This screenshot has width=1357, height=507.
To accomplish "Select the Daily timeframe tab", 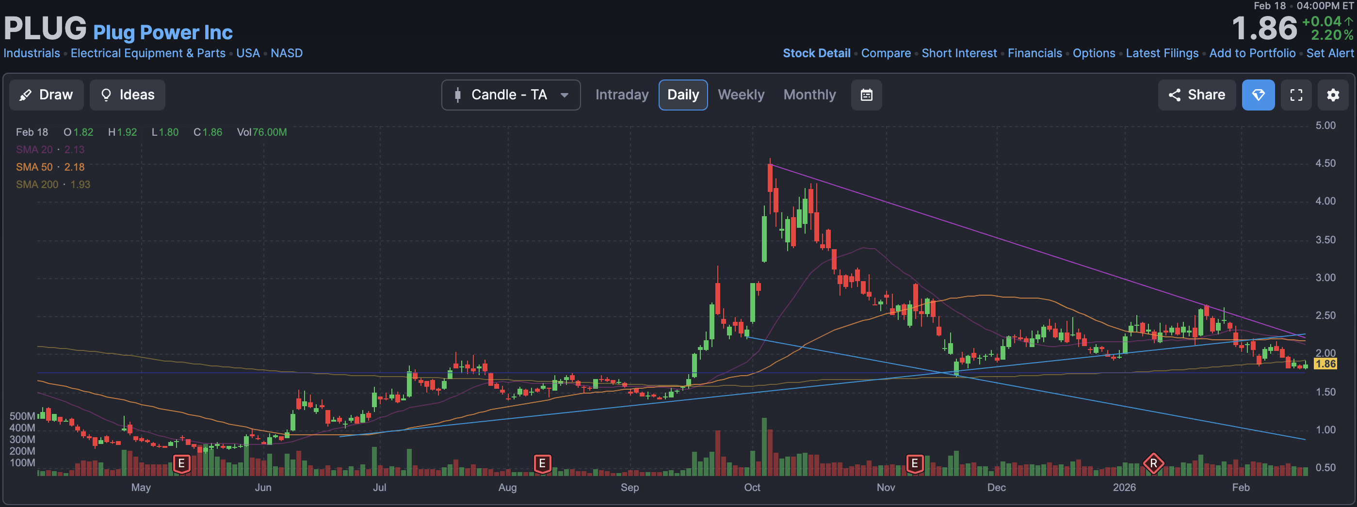I will click(x=683, y=95).
